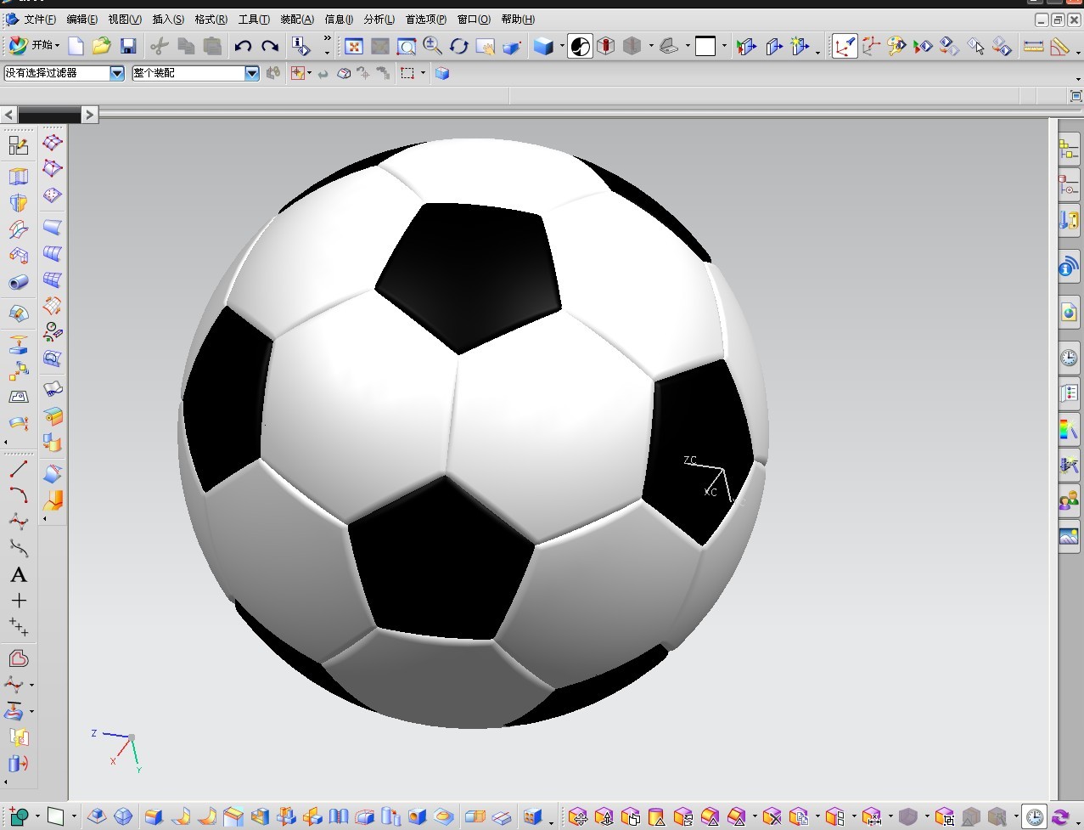The width and height of the screenshot is (1084, 830).
Task: Open the Roles people icon on right sidebar
Action: (1069, 501)
